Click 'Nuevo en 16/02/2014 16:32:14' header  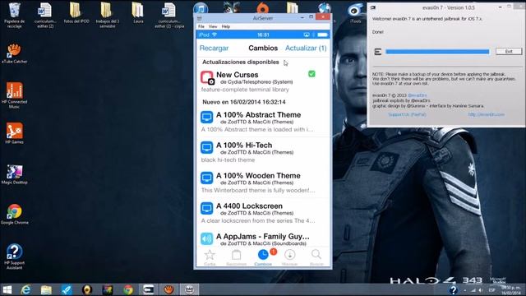244,102
